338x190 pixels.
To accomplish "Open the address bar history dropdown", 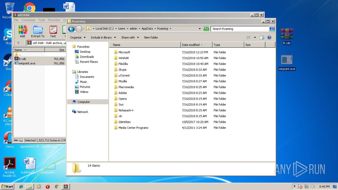I will coord(200,29).
